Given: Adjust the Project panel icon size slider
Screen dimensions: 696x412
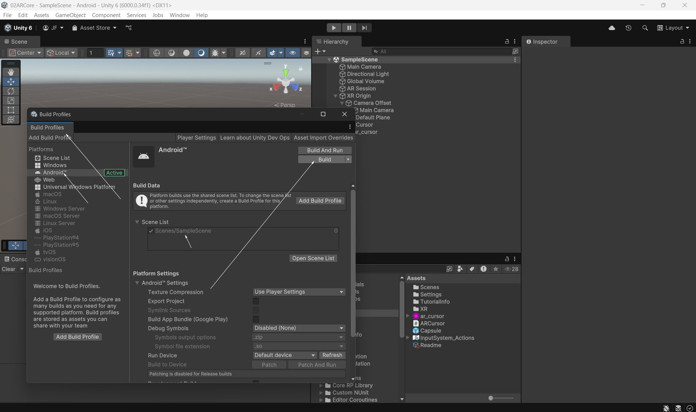Looking at the screenshot, I should click(x=491, y=398).
